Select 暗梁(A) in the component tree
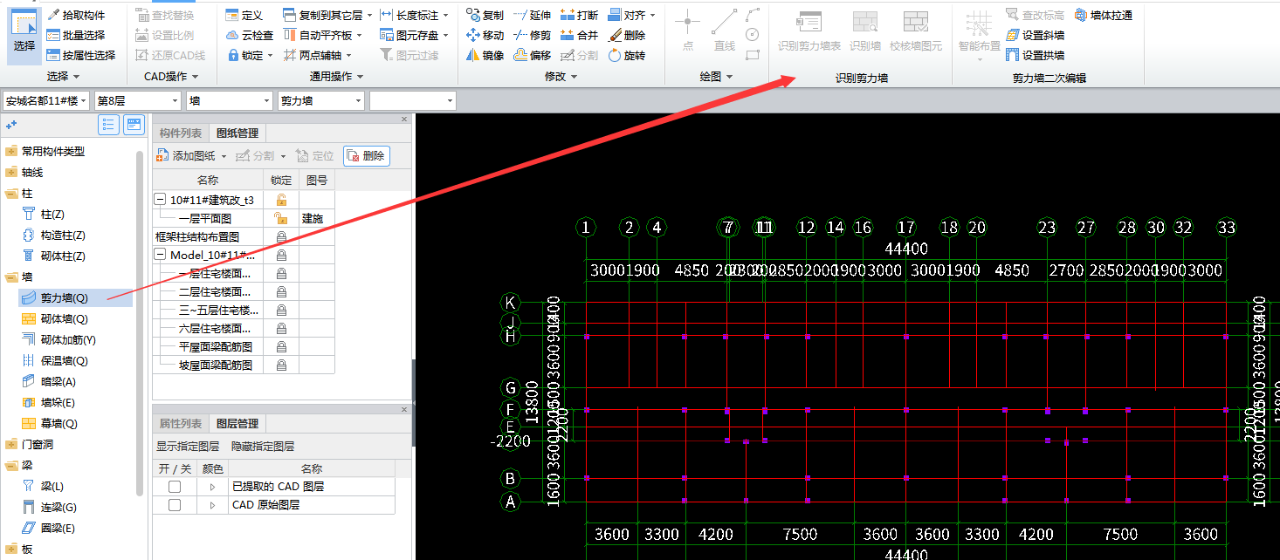 [49, 382]
